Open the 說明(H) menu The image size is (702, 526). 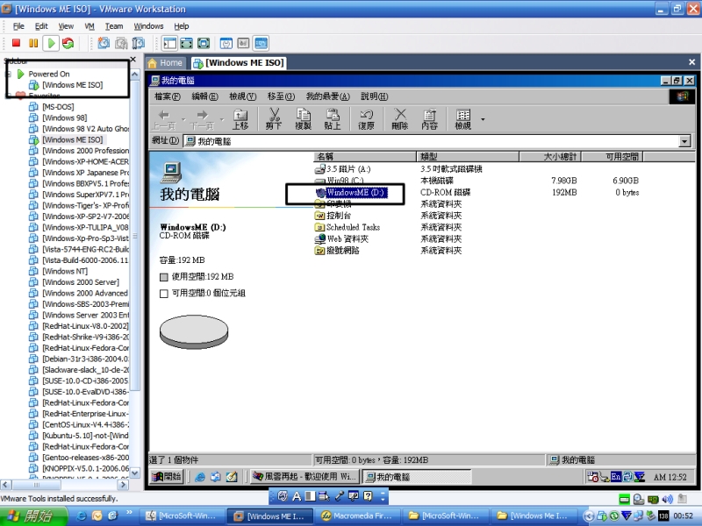[375, 96]
